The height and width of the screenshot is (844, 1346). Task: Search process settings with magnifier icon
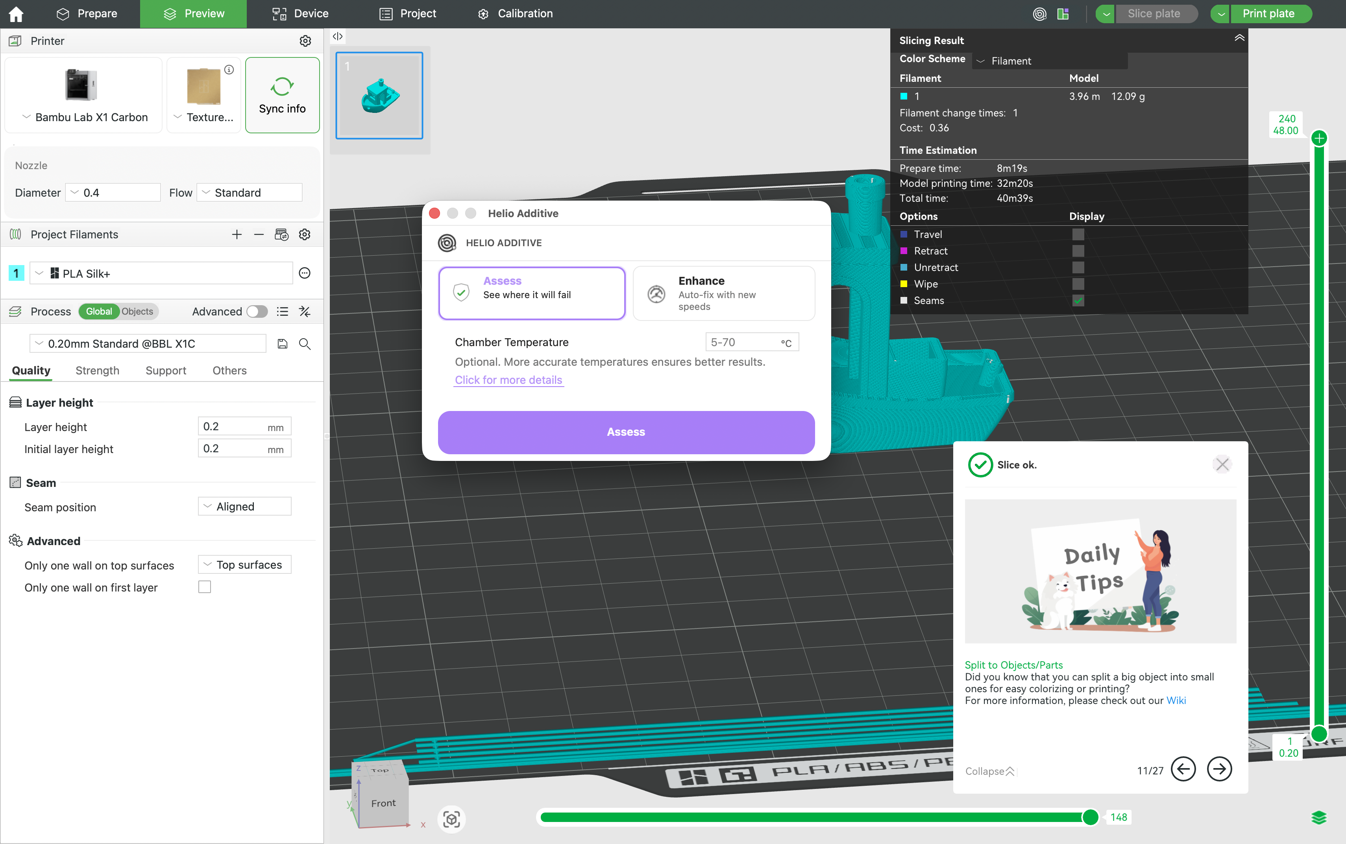coord(304,344)
